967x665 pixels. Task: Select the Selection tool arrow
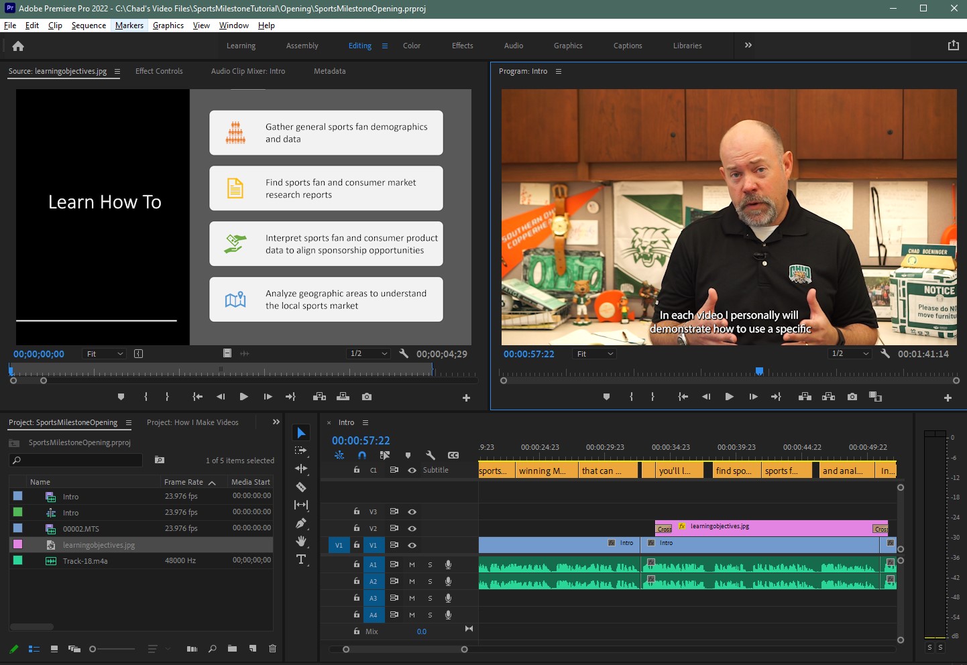point(301,433)
